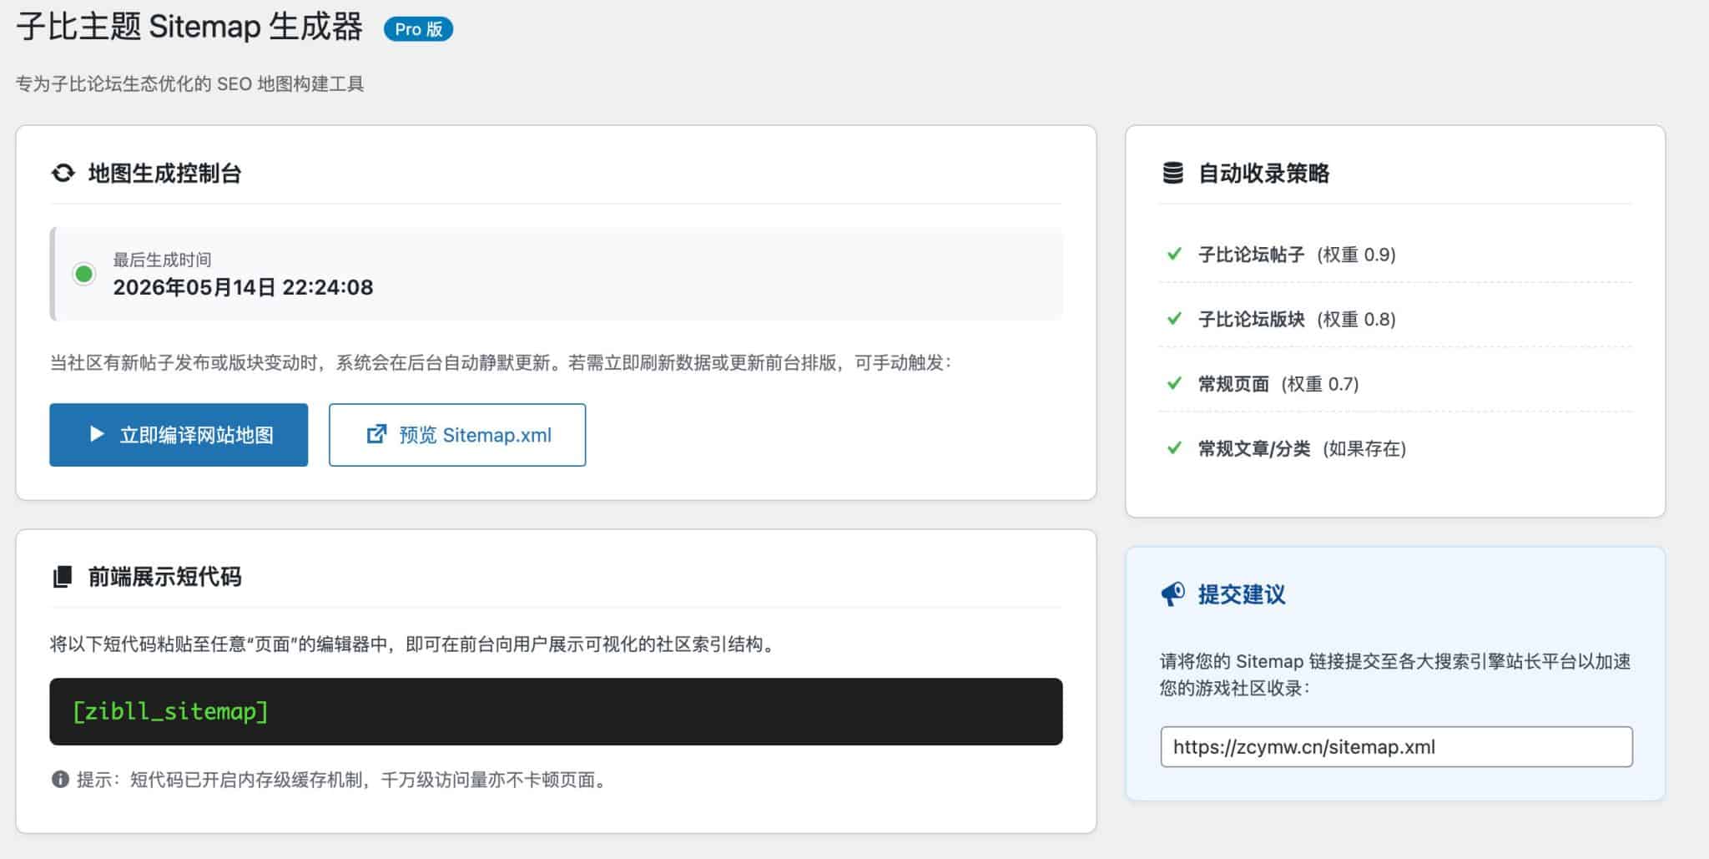Click the 自动收录策略 heading
Viewport: 1709px width, 859px height.
click(1263, 173)
